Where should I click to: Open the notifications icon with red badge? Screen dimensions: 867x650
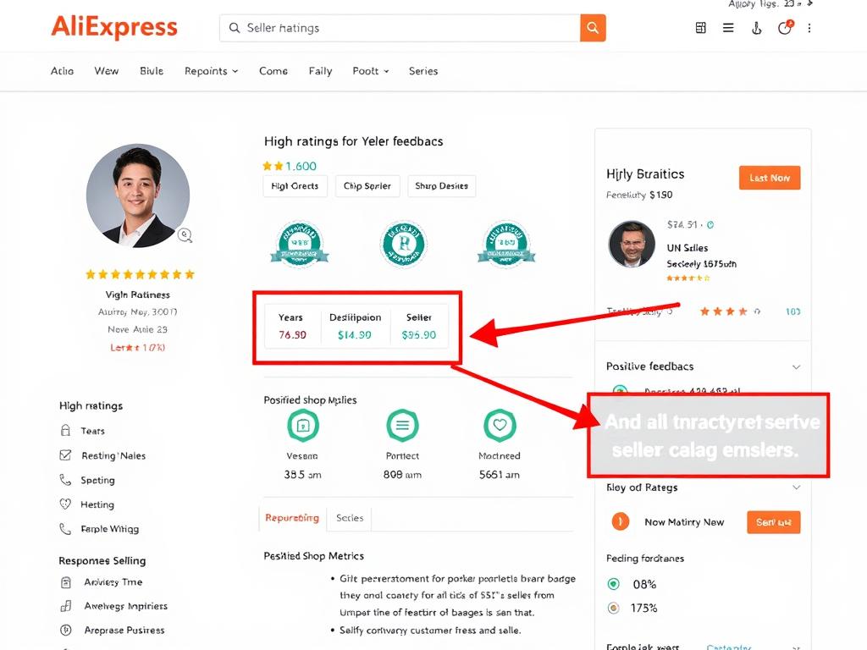(x=785, y=27)
